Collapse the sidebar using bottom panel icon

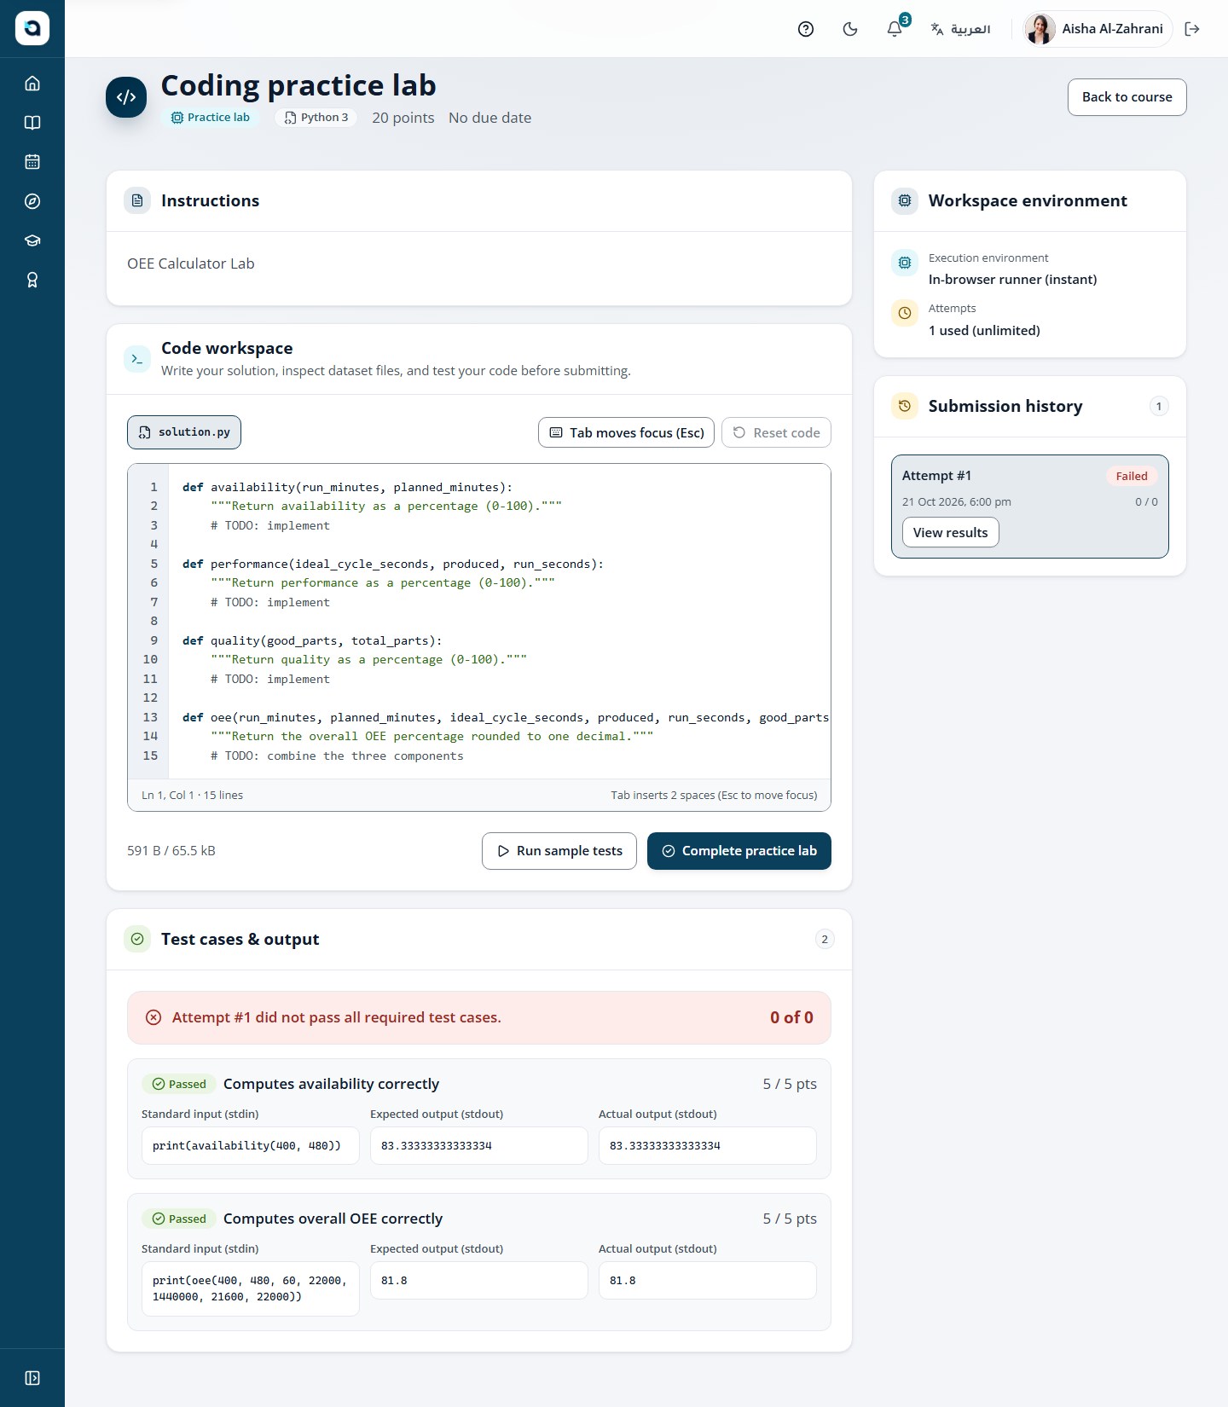32,1378
